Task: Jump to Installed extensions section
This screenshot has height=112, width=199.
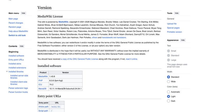Action: click(x=17, y=68)
